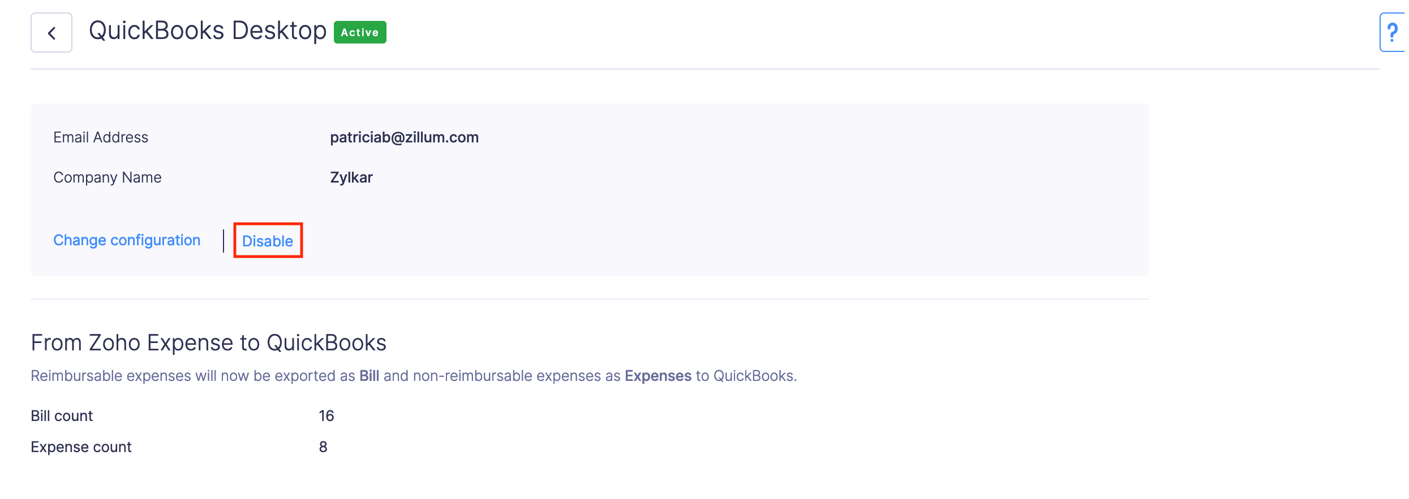This screenshot has width=1409, height=499.
Task: Click the Bill count value 16
Action: [327, 416]
